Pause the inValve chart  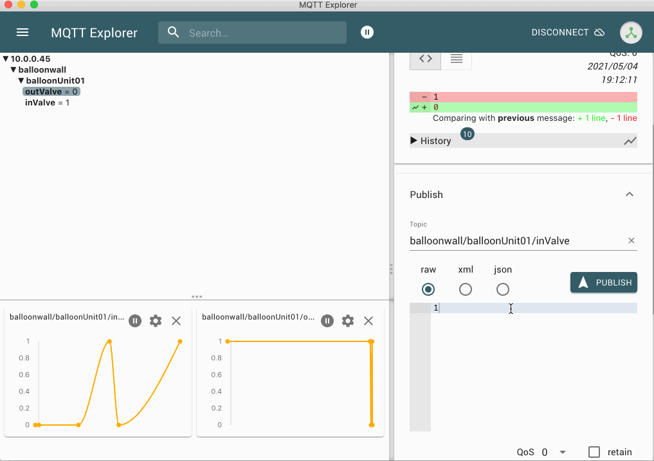134,321
